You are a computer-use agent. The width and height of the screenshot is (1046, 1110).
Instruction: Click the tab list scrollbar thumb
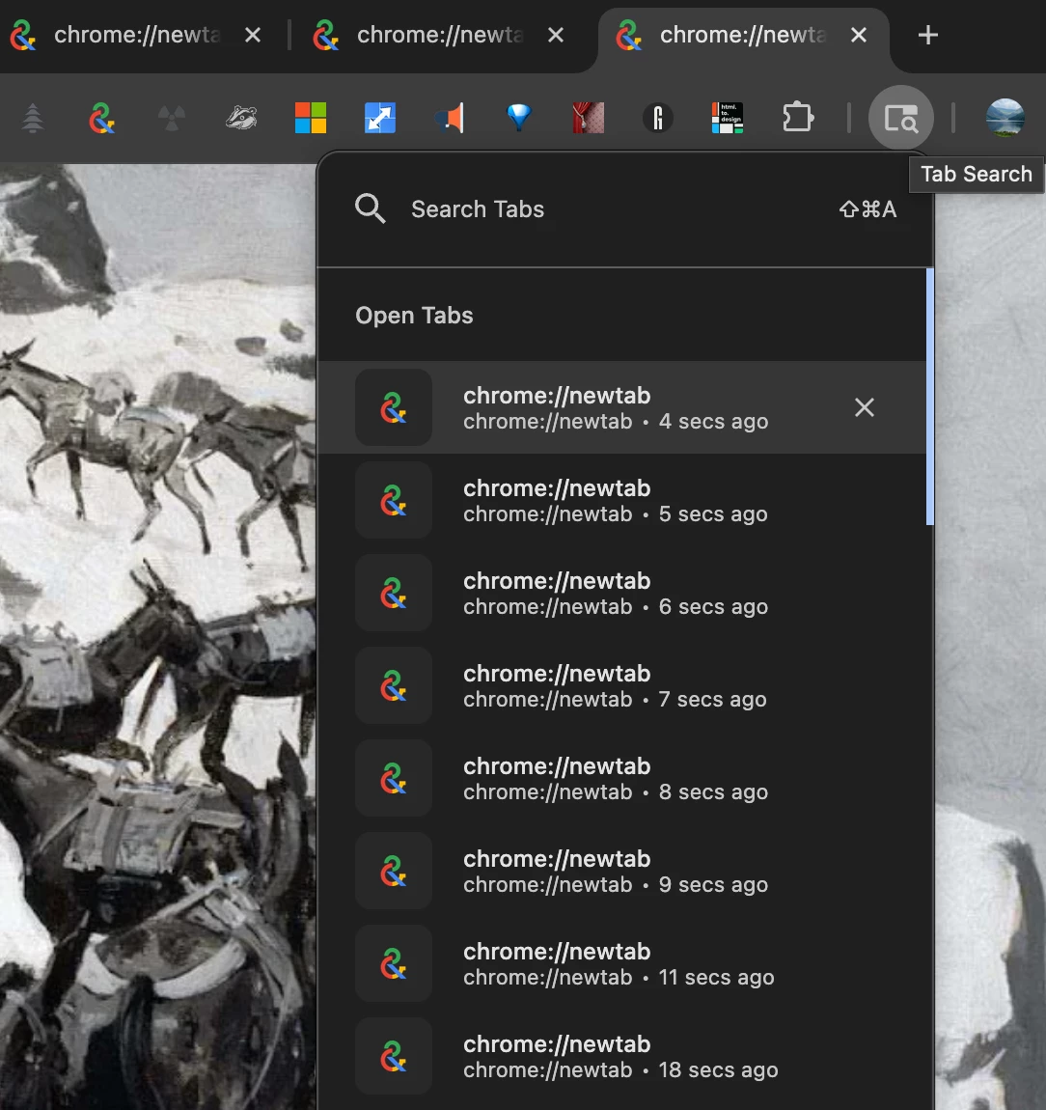(930, 397)
